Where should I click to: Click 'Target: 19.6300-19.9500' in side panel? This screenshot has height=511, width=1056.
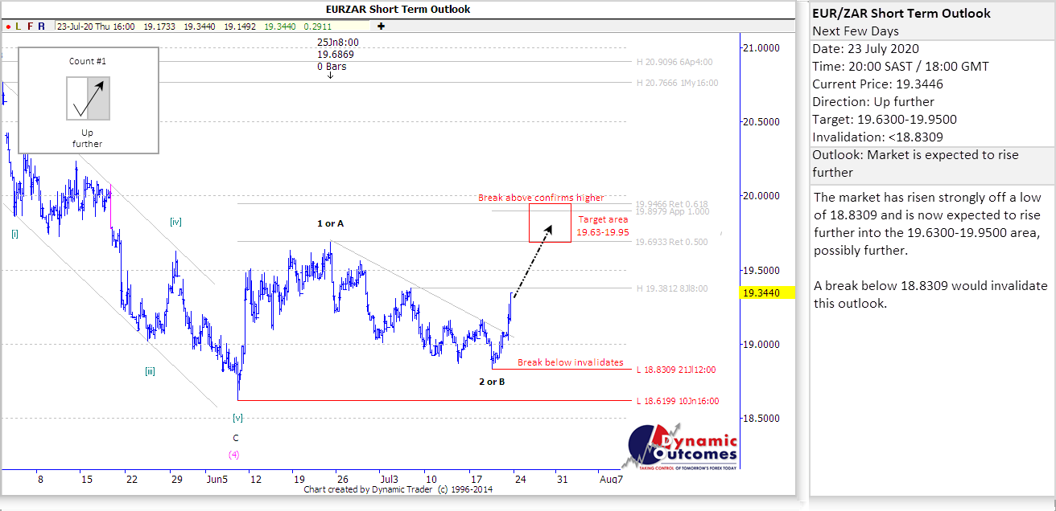[x=885, y=120]
